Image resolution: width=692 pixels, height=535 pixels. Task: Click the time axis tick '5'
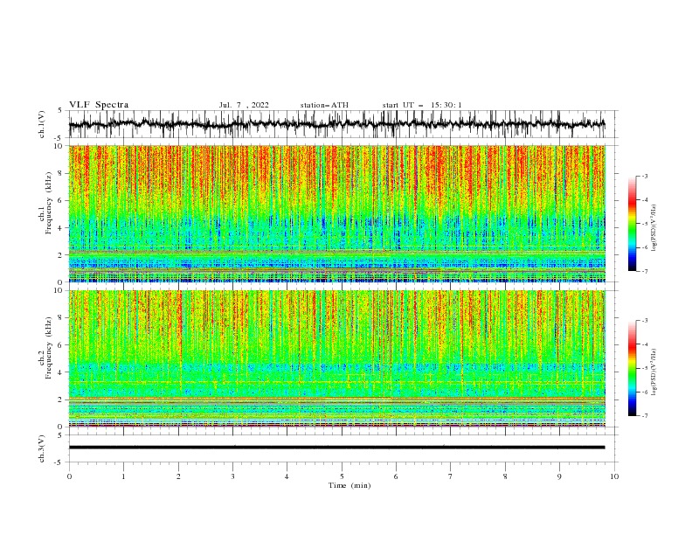(342, 476)
